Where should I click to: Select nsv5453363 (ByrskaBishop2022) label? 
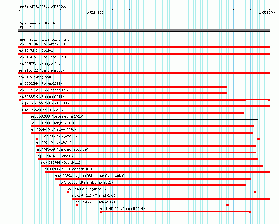tap(86, 182)
